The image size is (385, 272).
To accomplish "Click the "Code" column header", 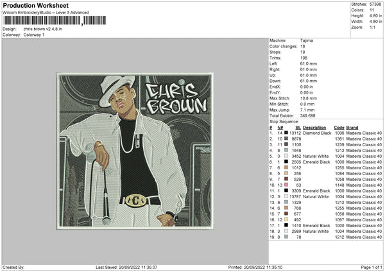I will [x=339, y=128].
